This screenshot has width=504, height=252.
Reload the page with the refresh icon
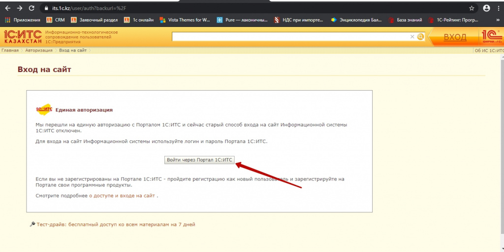32,8
